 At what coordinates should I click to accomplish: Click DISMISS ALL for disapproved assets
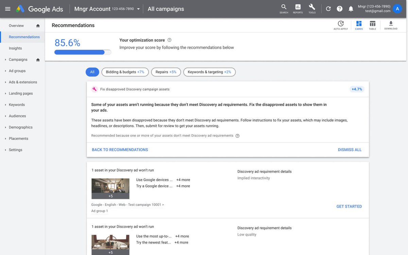(x=350, y=150)
